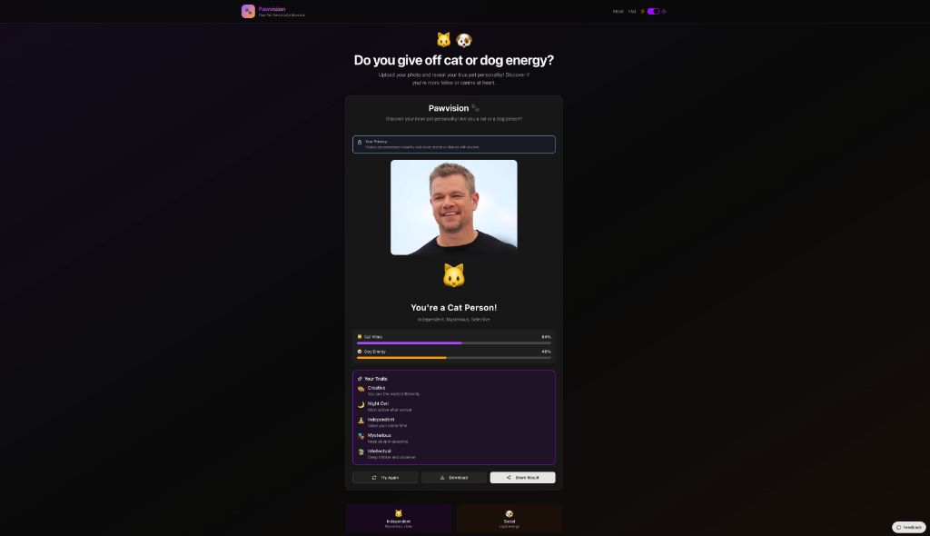Click the large cat emoji result icon

click(454, 275)
